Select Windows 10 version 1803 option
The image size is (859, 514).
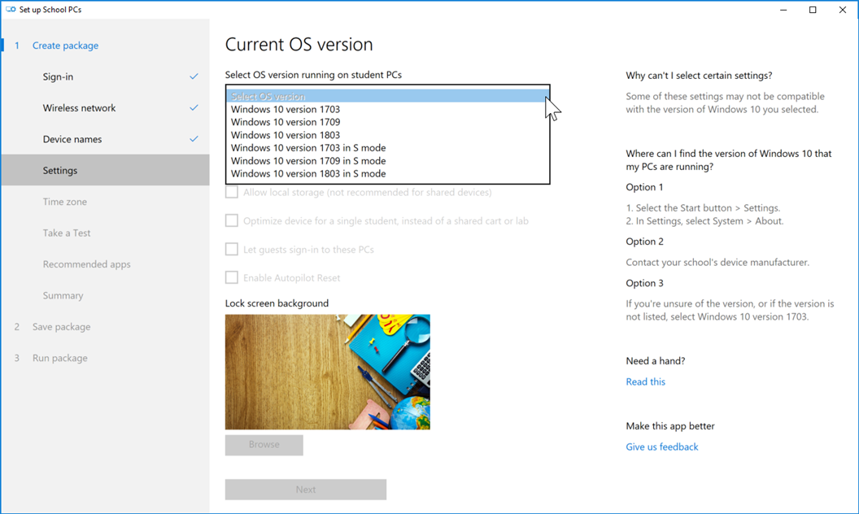click(x=286, y=135)
